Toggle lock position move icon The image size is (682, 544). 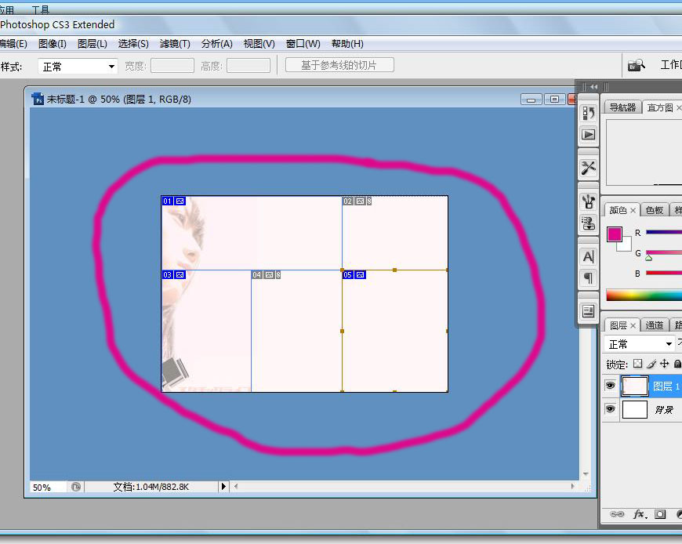coord(664,364)
